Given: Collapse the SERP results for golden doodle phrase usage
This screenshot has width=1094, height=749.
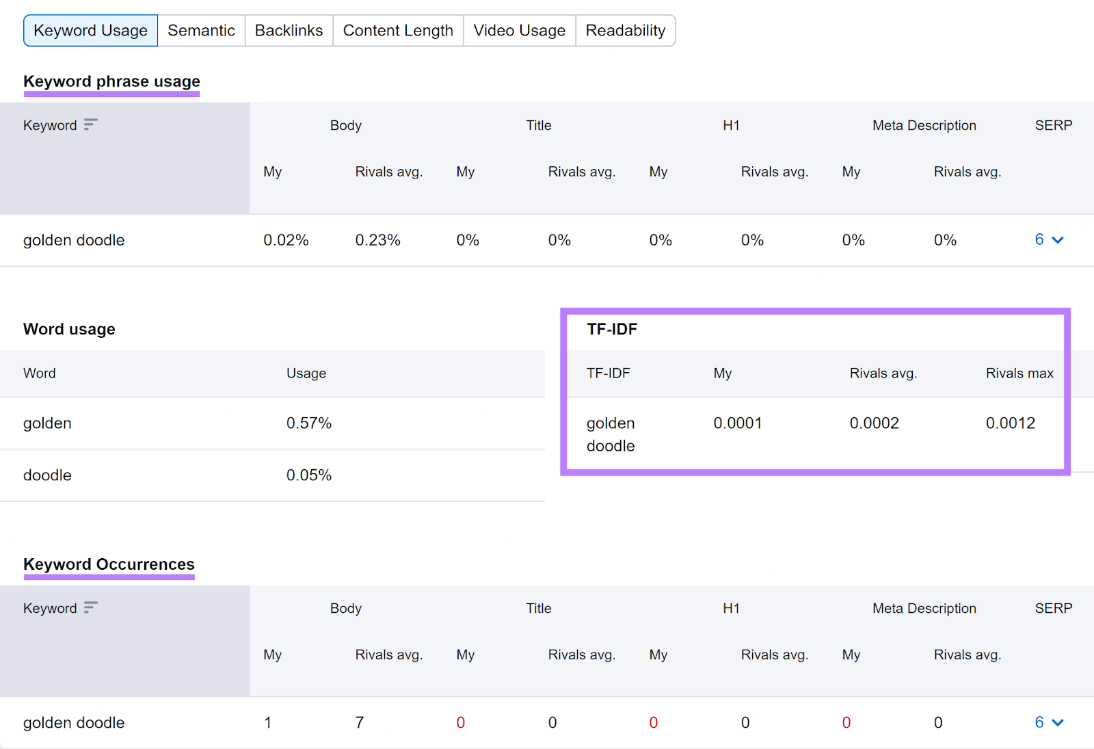Looking at the screenshot, I should (1058, 240).
